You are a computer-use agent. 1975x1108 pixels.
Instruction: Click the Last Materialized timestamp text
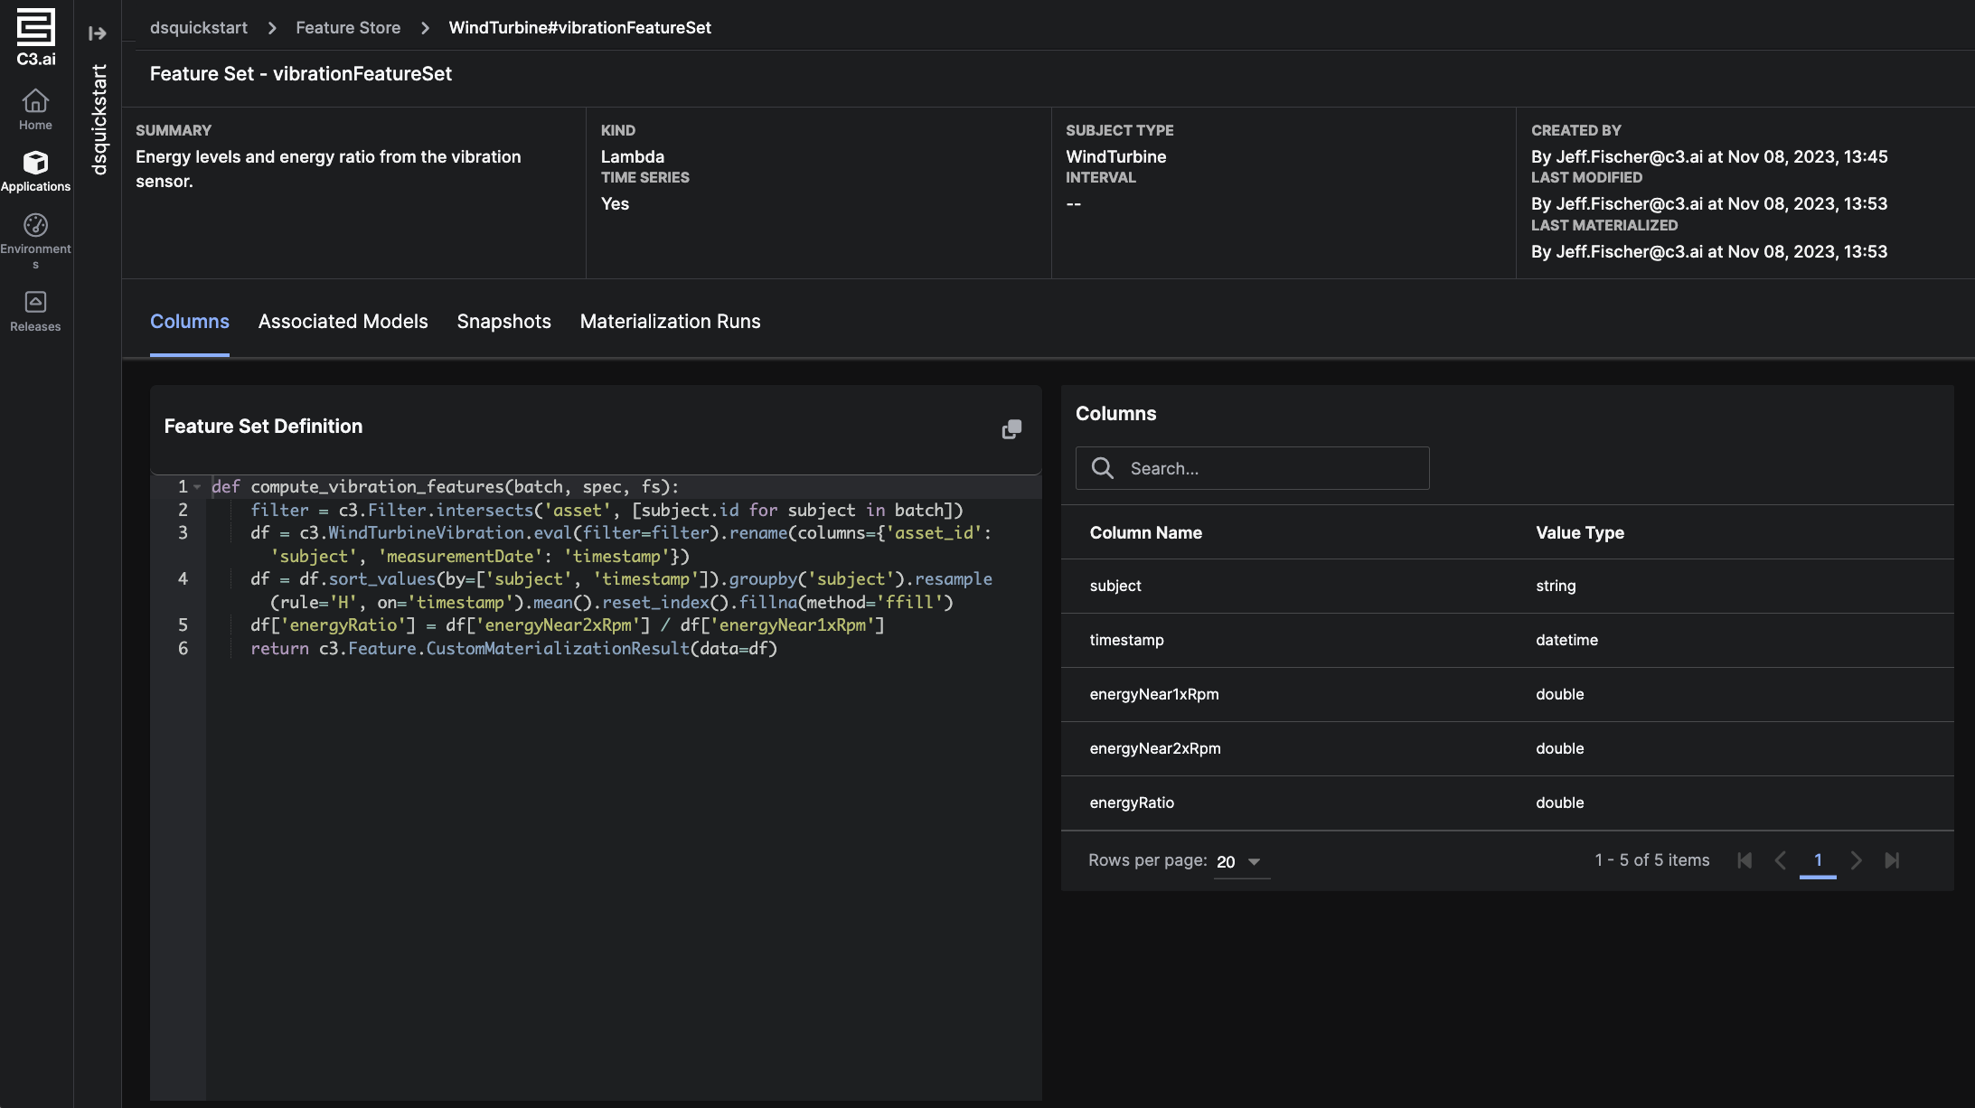pyautogui.click(x=1709, y=252)
